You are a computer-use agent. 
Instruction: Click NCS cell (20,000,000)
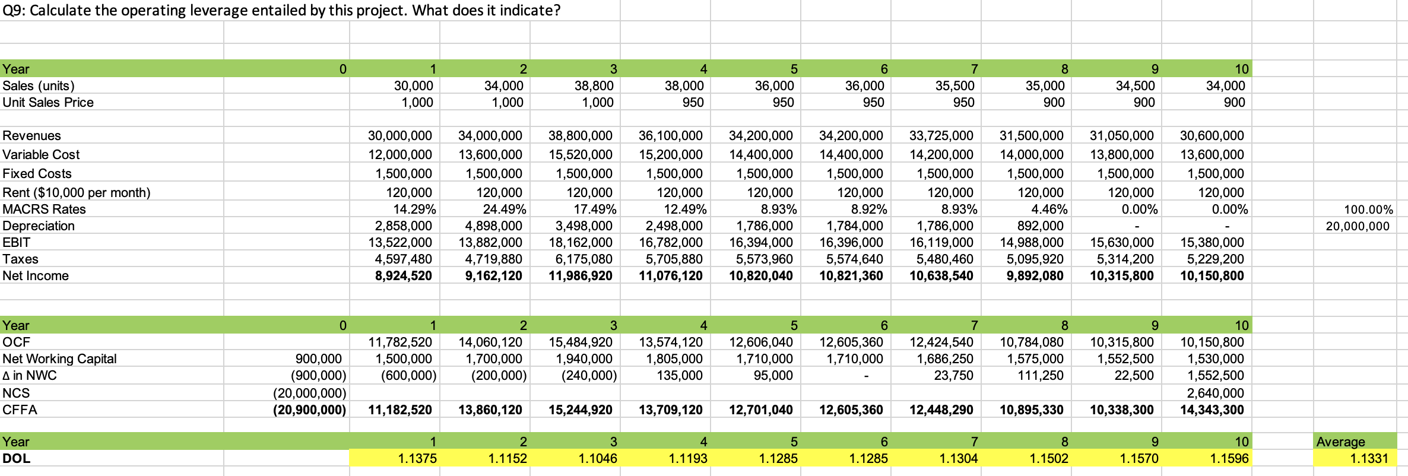coord(309,393)
